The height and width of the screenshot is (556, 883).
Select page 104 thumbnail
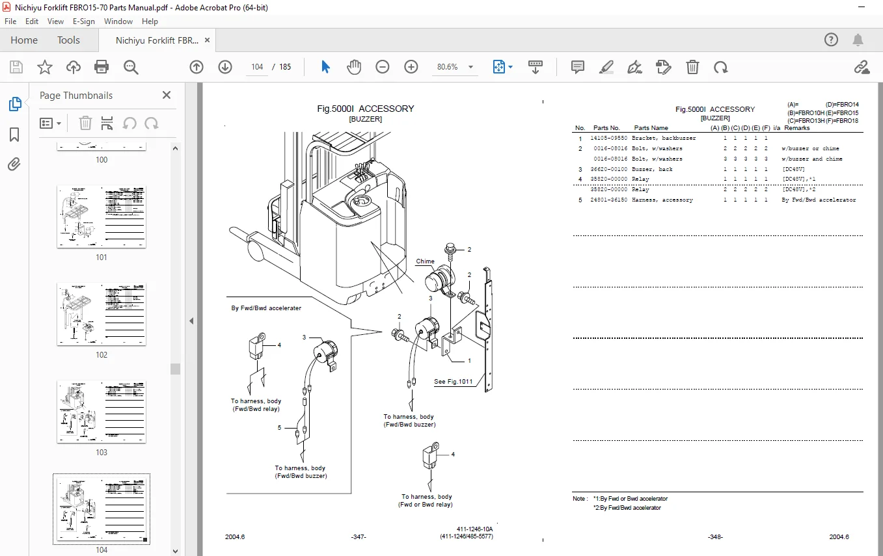coord(102,509)
